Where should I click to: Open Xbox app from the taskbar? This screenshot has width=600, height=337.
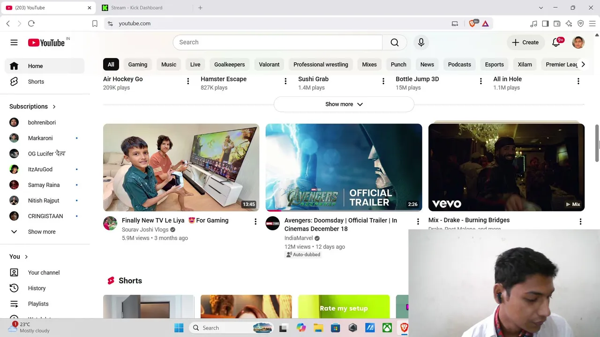click(x=387, y=328)
